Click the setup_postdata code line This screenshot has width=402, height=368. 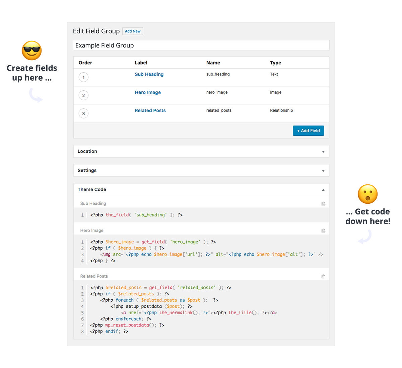click(151, 306)
